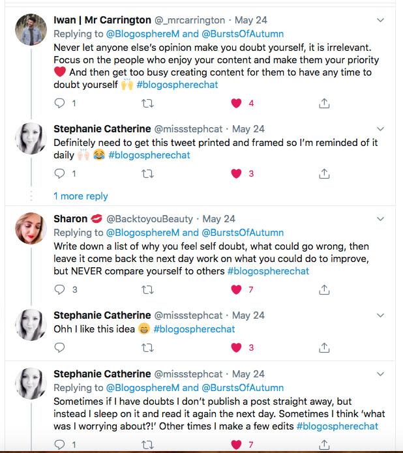This screenshot has width=403, height=453.
Task: Open May 24 timestamp on Sharon's tweet
Action: [219, 219]
